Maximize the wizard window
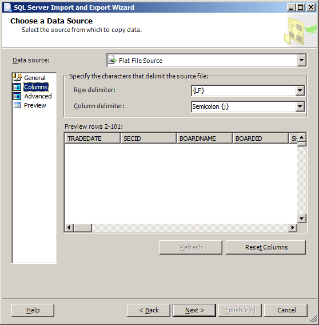 click(300, 7)
